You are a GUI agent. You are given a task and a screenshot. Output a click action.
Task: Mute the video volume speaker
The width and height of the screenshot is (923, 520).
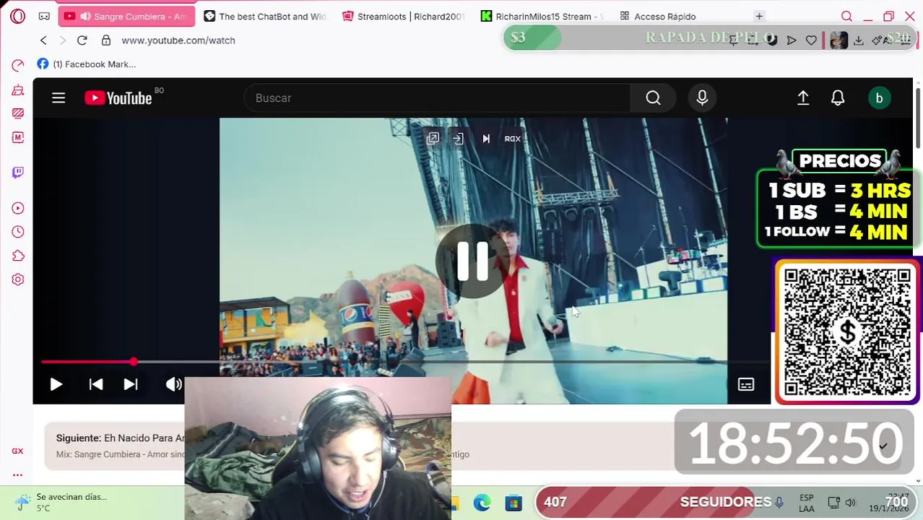(173, 385)
